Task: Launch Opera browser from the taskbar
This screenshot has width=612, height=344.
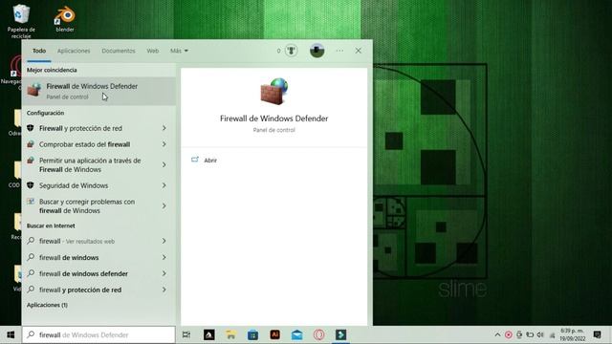Action: tap(318, 334)
